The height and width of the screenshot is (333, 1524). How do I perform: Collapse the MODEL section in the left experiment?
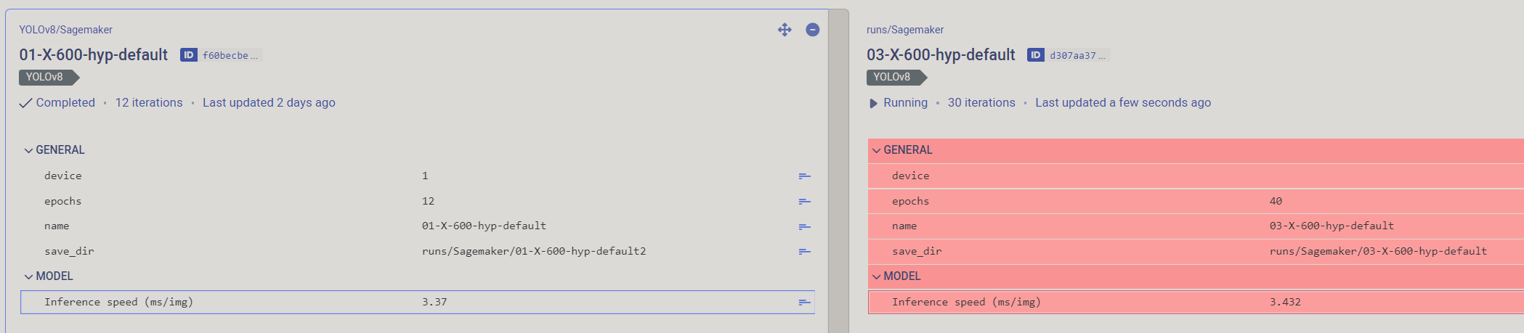(28, 276)
